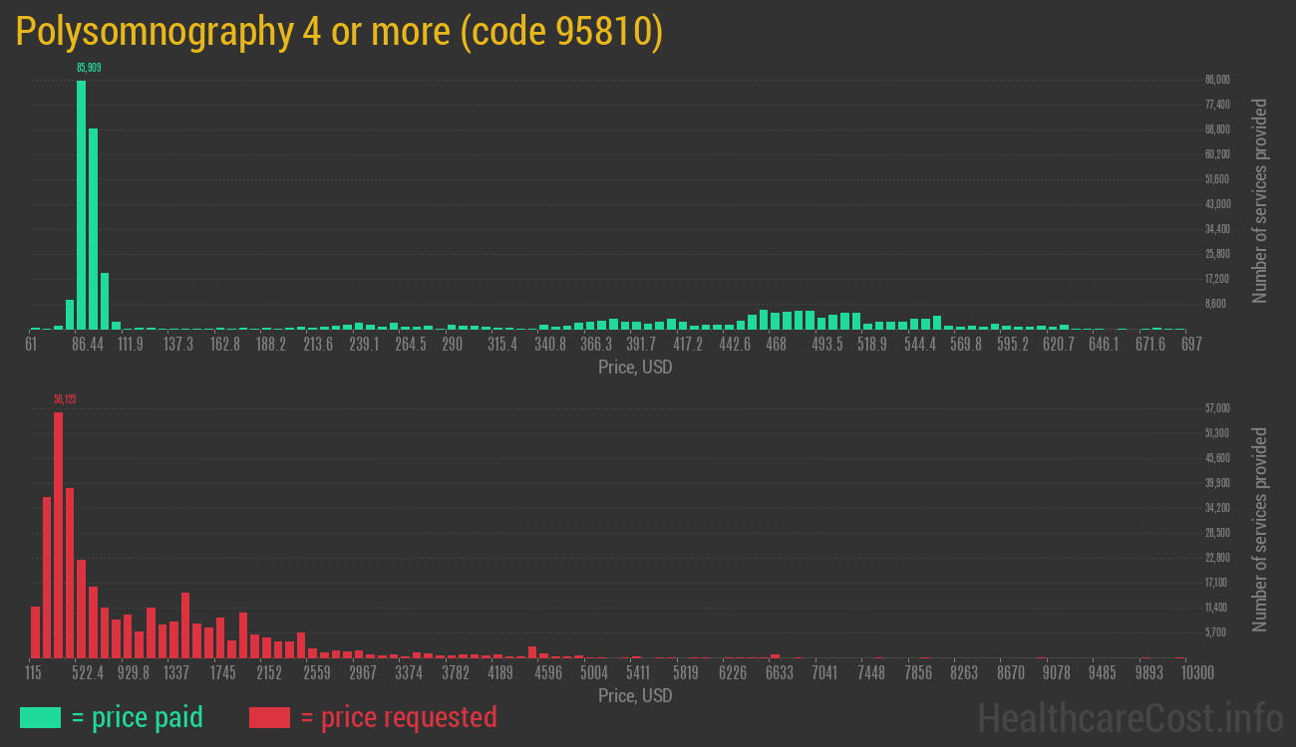Screen dimensions: 1296x747
Task: Click the 1337 tick on bottom x-axis
Action: [x=176, y=673]
